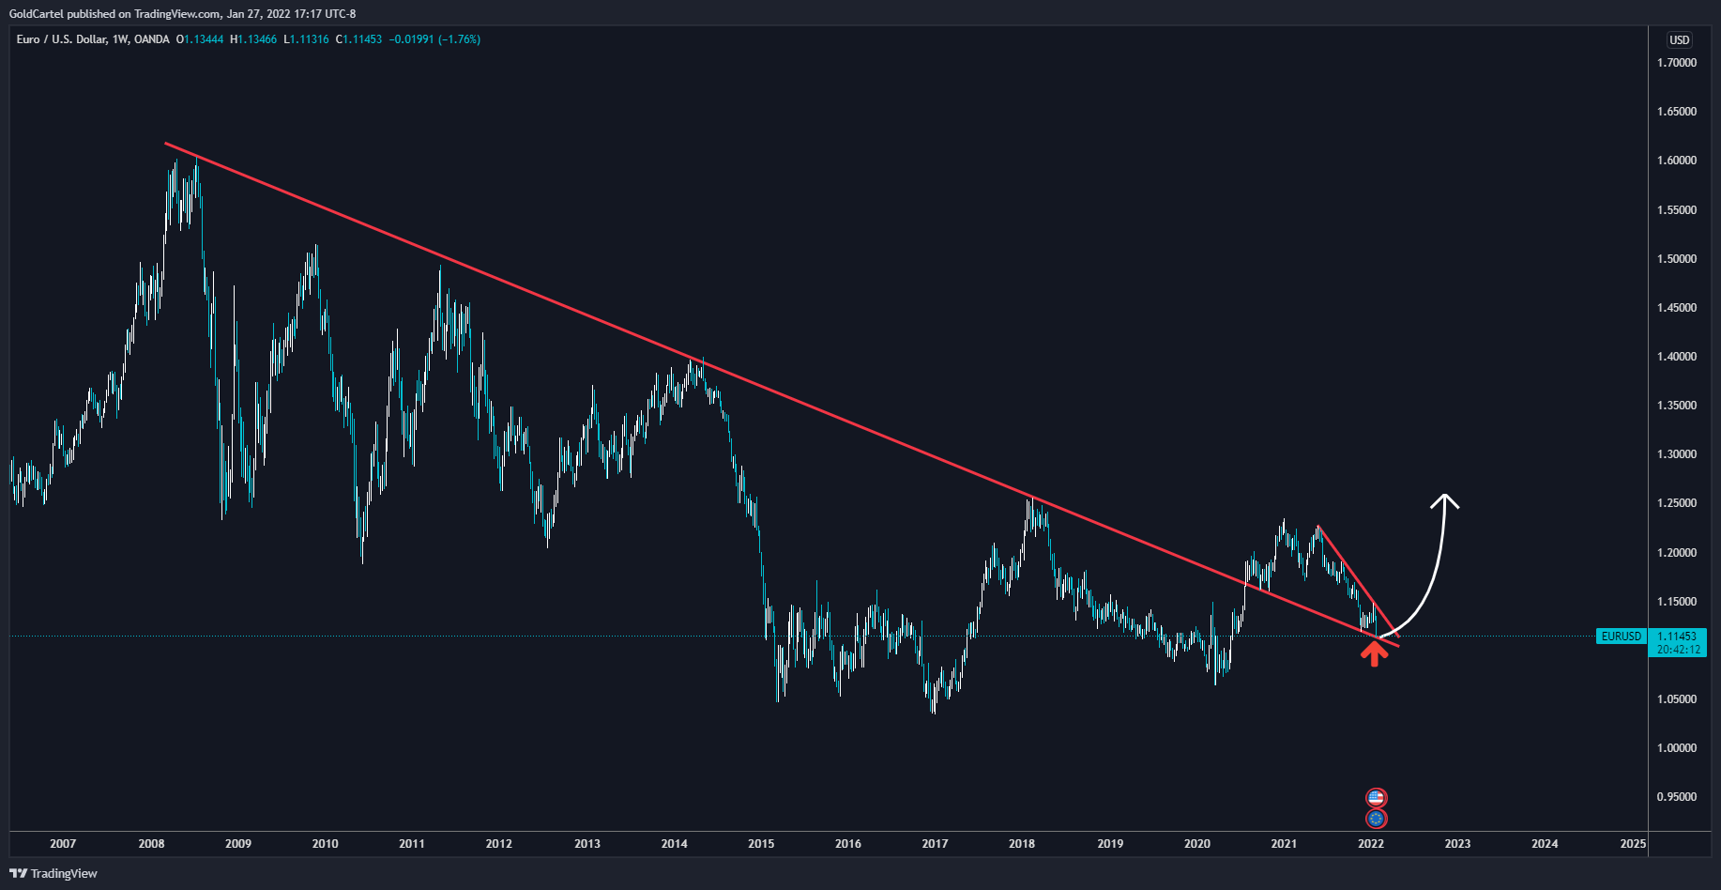Viewport: 1721px width, 890px height.
Task: Select the EURUSD price label tag
Action: coord(1622,637)
